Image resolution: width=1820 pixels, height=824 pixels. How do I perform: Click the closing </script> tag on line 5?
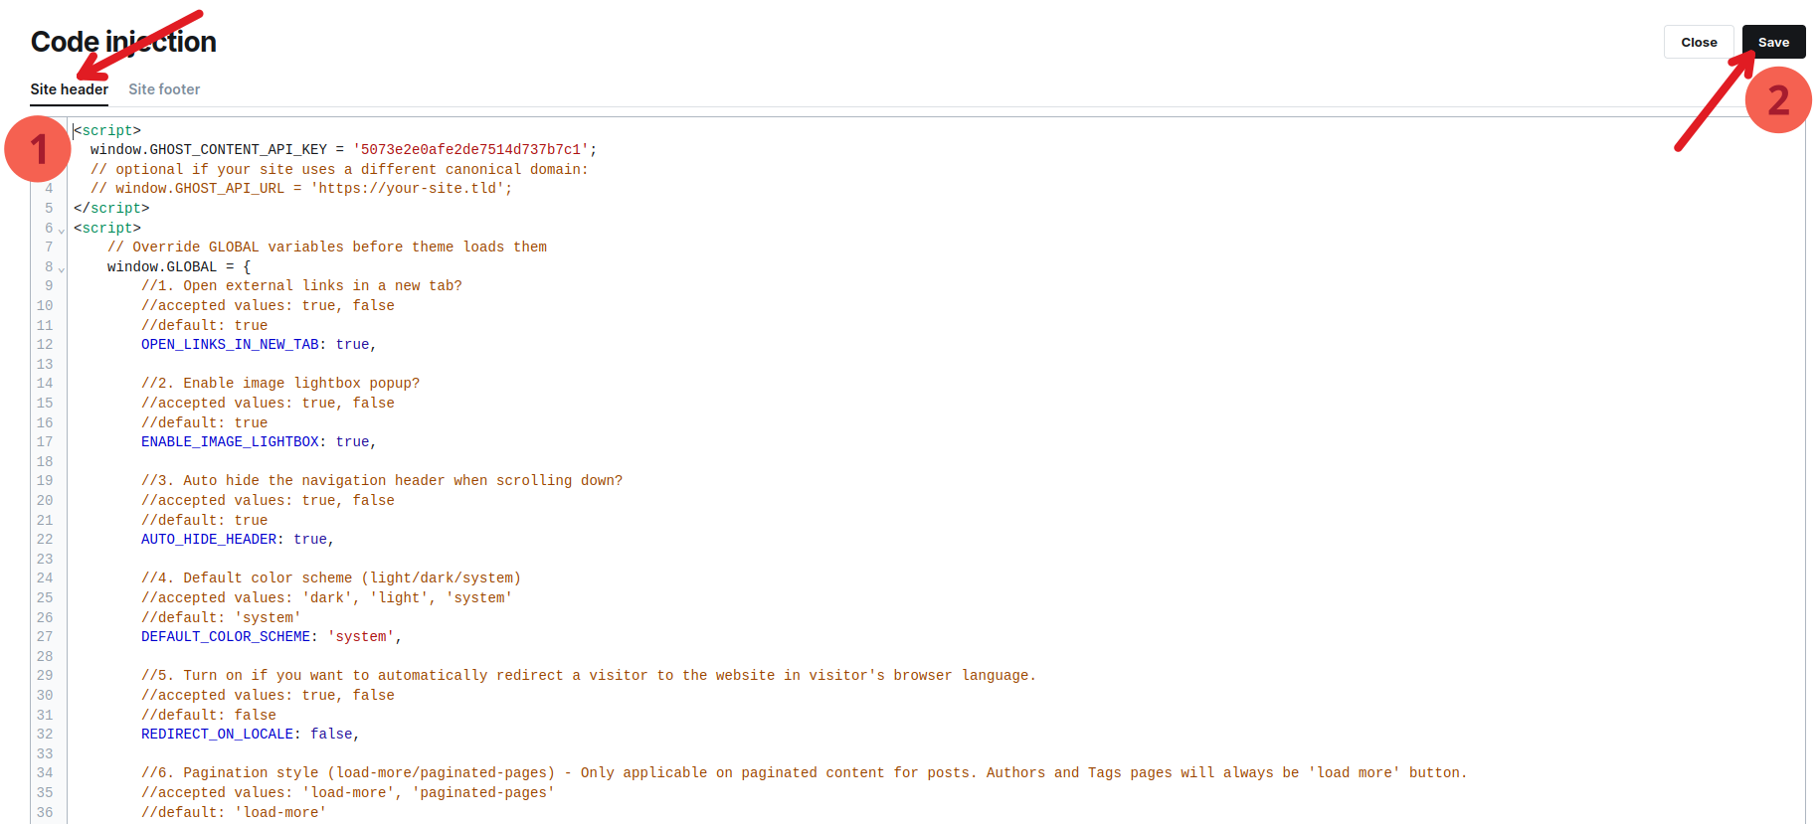[111, 209]
